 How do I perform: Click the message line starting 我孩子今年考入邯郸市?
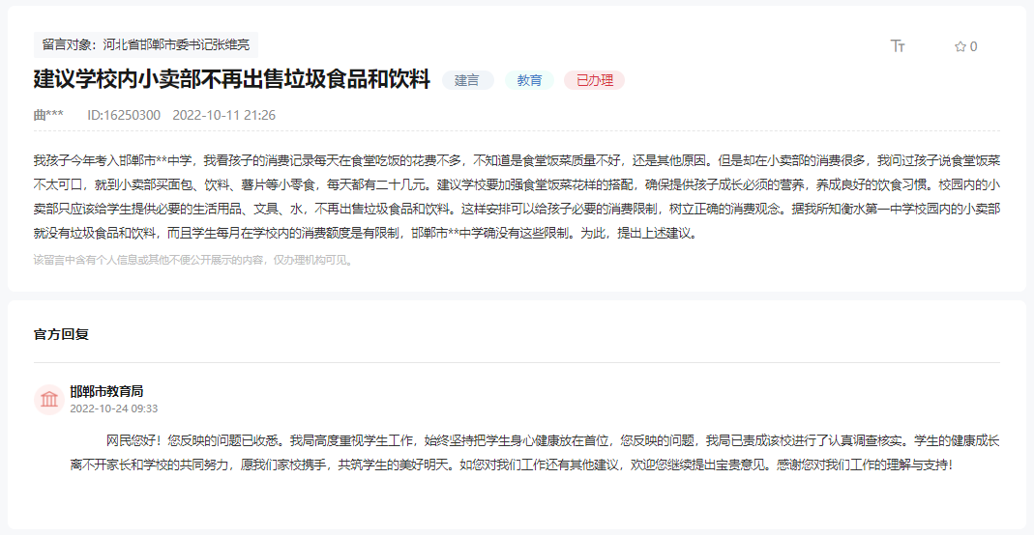point(517,160)
